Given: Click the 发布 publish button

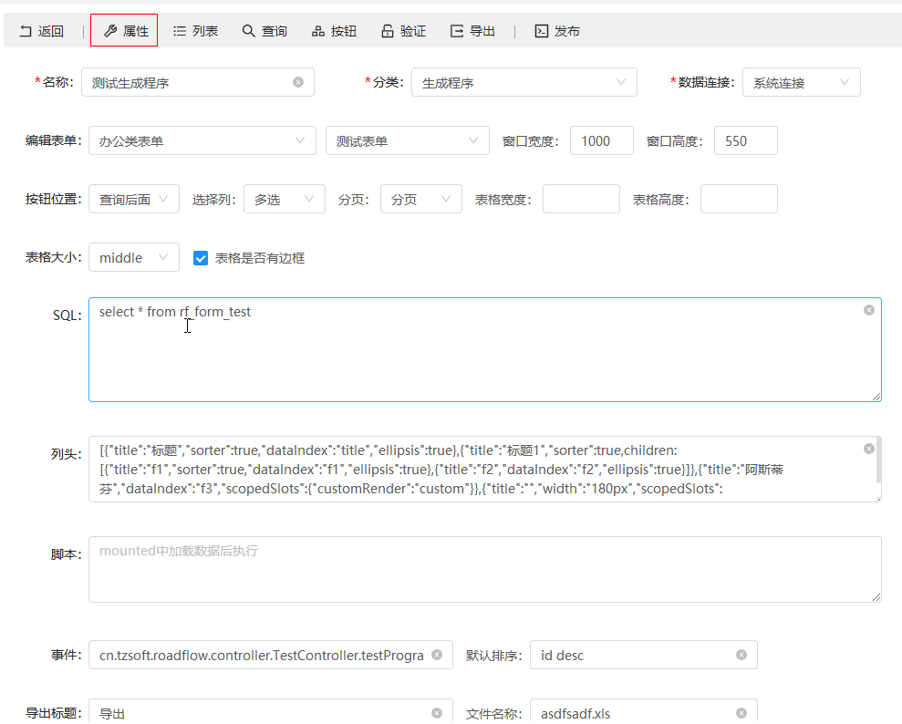Looking at the screenshot, I should 557,31.
